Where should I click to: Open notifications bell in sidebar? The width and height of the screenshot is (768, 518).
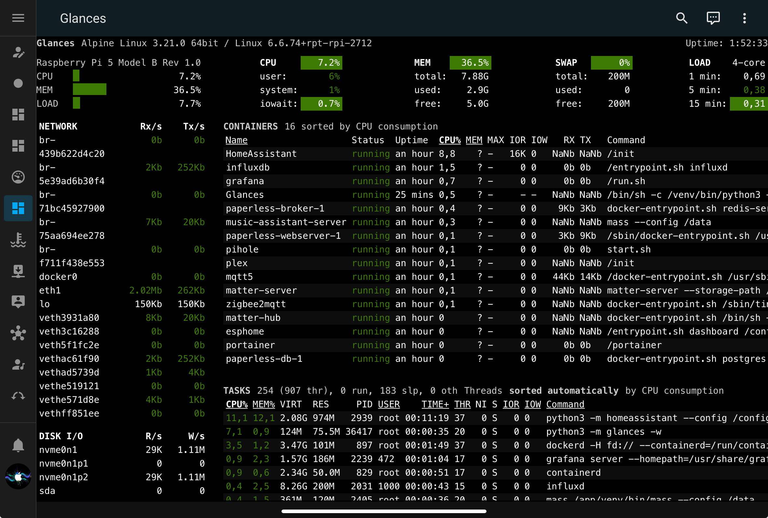point(18,445)
